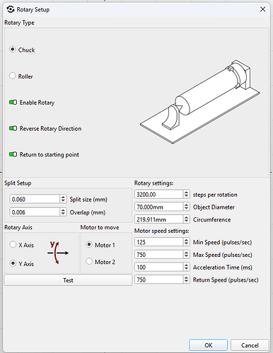Click the 'Split Setup' heading
The height and width of the screenshot is (353, 273).
coord(18,183)
